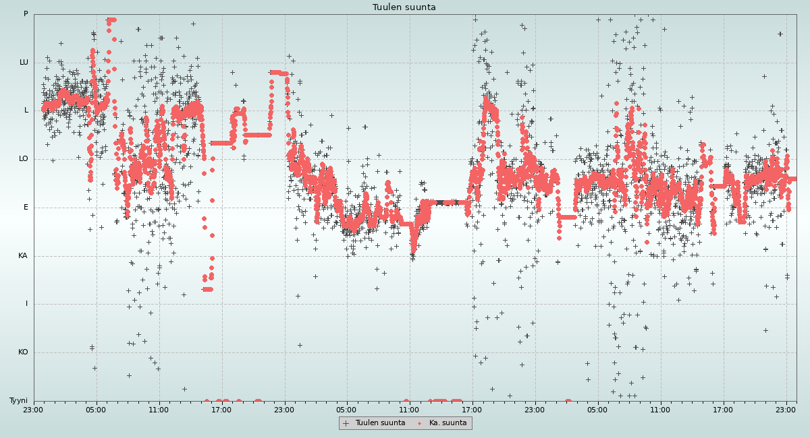Click the first '11:00' x-axis label
Image resolution: width=810 pixels, height=438 pixels.
[x=159, y=410]
